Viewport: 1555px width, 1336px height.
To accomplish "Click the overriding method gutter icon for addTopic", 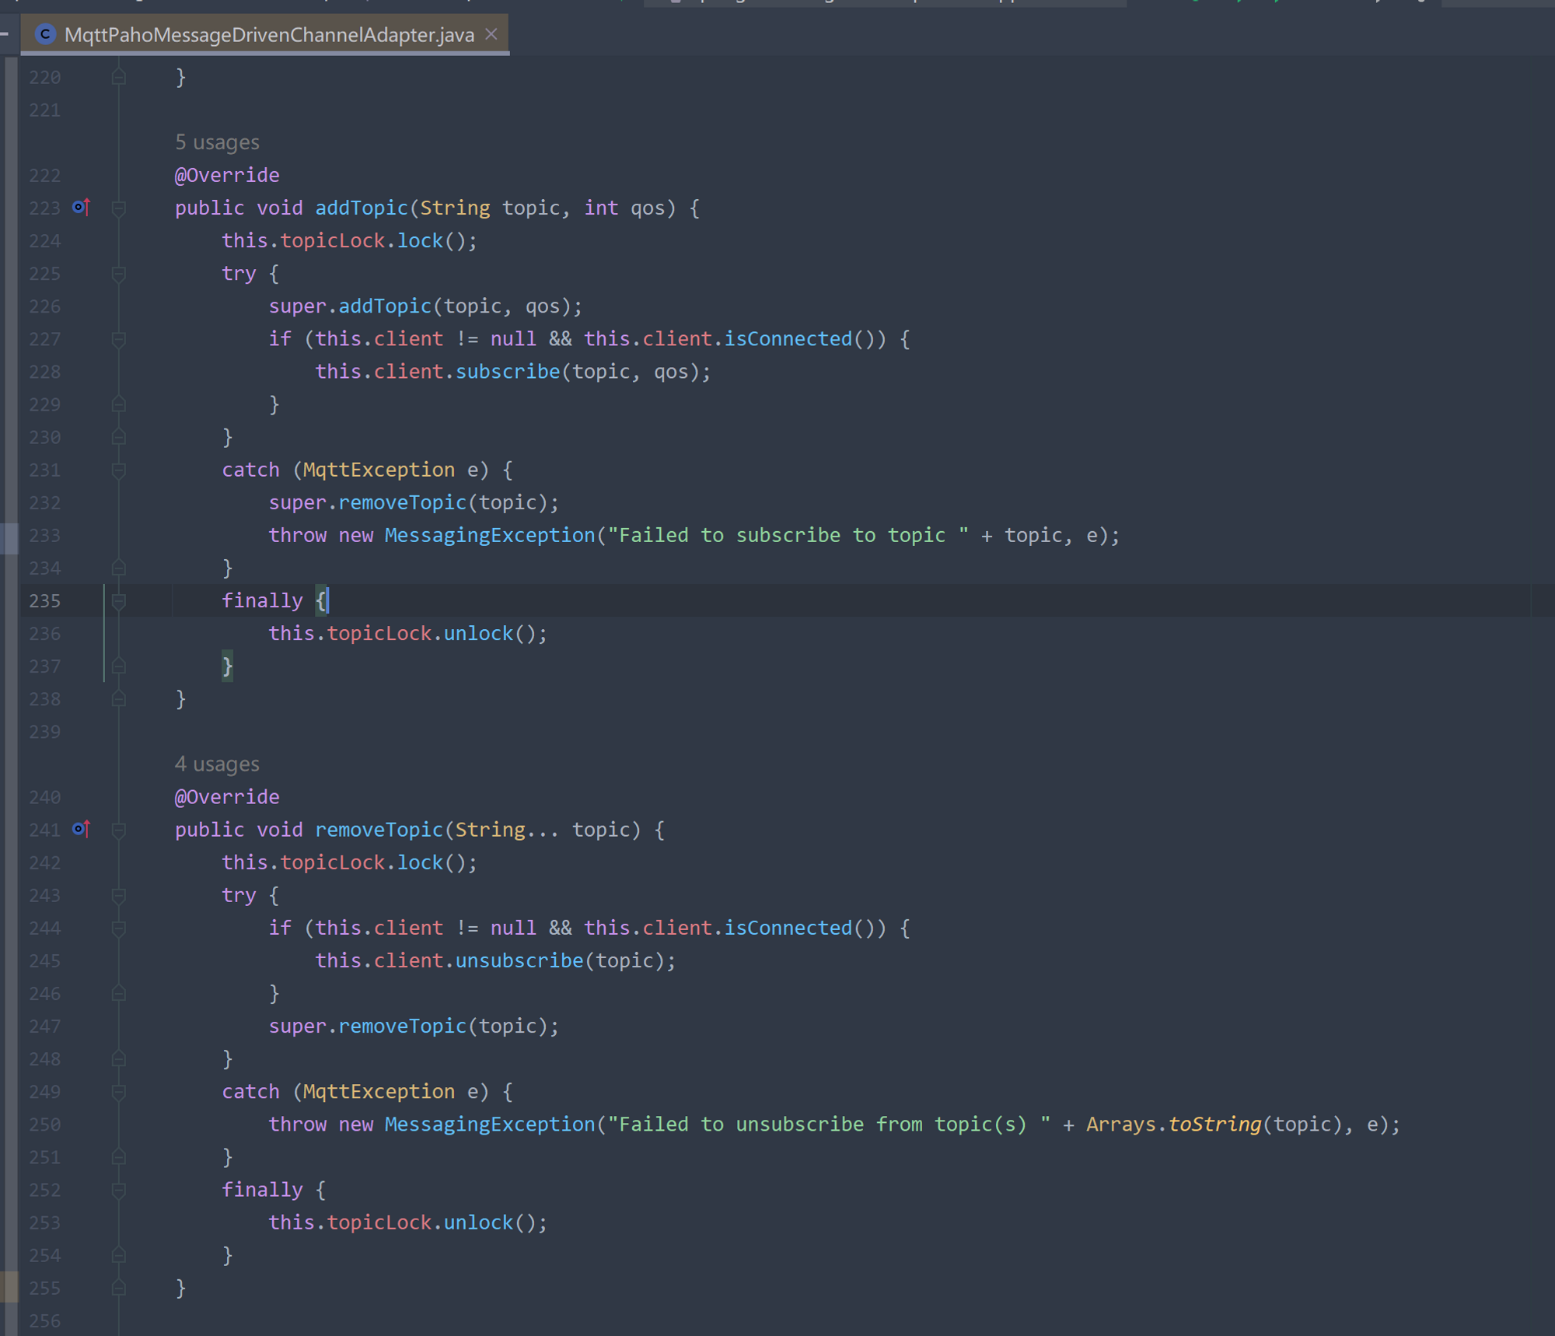I will pos(82,208).
